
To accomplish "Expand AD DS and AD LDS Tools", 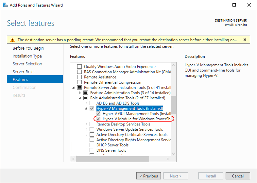I will pyautogui.click(x=86, y=103).
